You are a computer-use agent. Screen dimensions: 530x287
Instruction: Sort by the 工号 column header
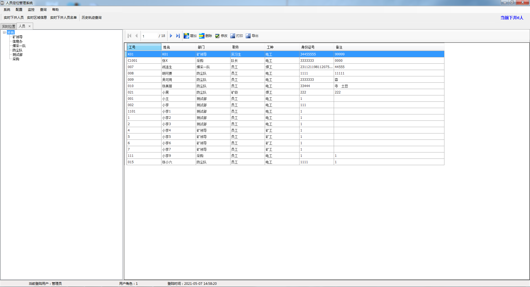pyautogui.click(x=144, y=47)
